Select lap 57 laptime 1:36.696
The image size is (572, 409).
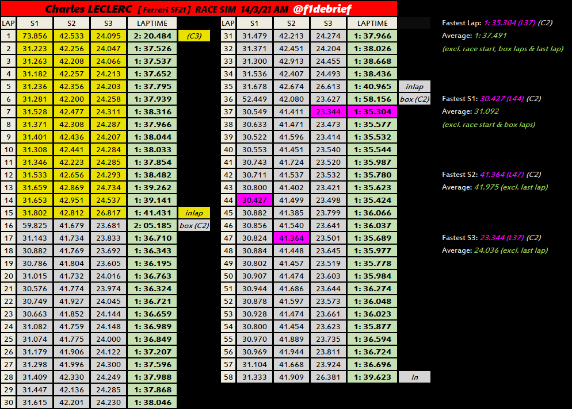point(372,364)
